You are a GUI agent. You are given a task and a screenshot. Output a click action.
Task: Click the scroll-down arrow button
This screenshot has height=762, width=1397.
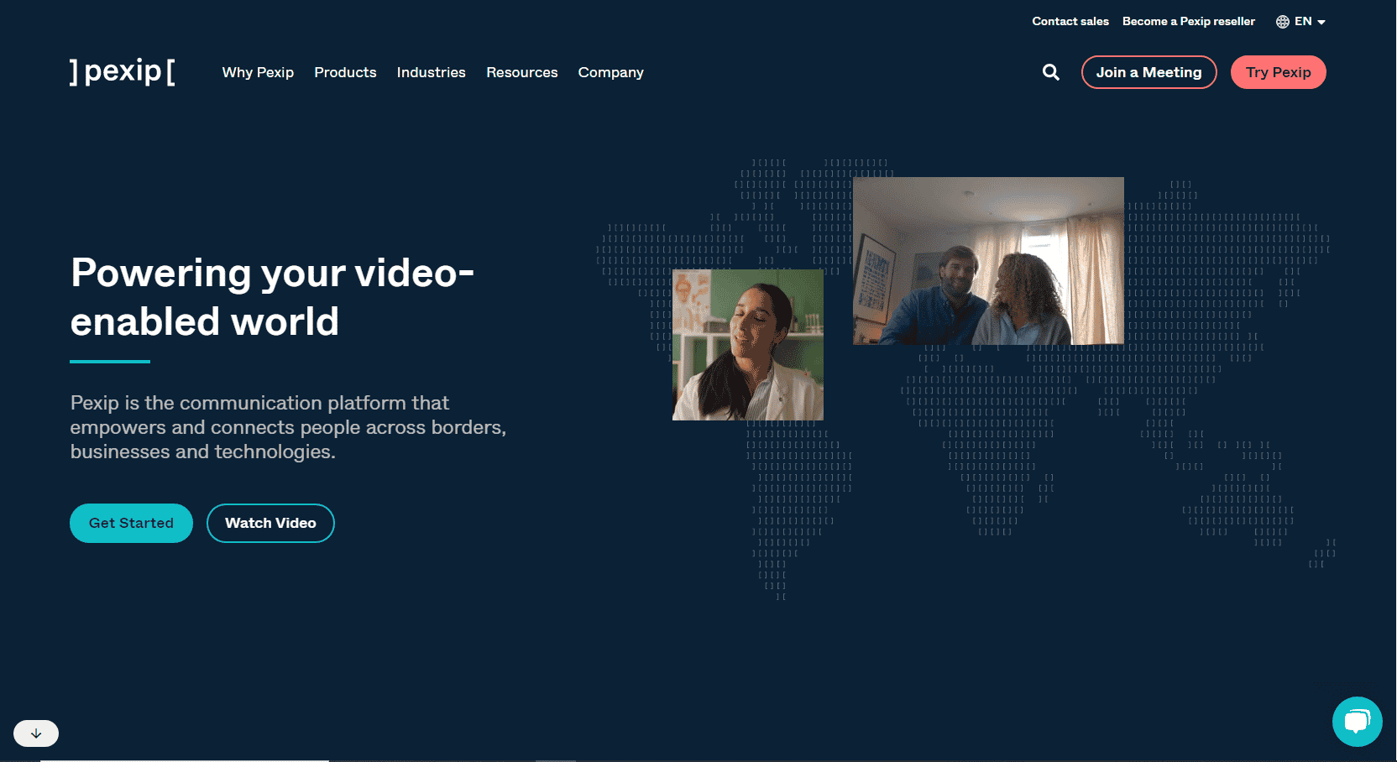pos(36,733)
